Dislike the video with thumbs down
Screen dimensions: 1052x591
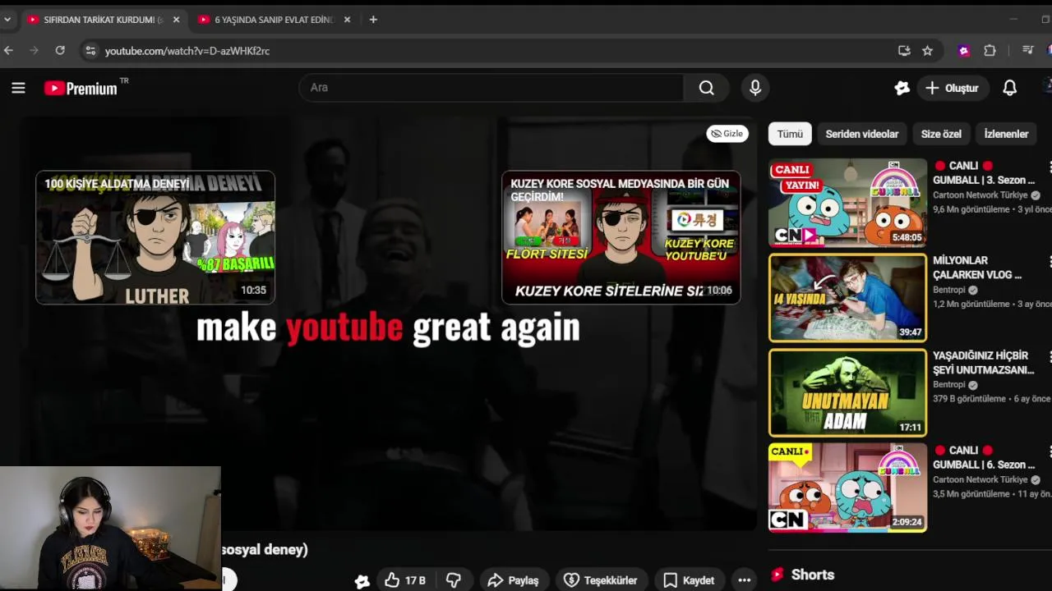click(x=454, y=580)
